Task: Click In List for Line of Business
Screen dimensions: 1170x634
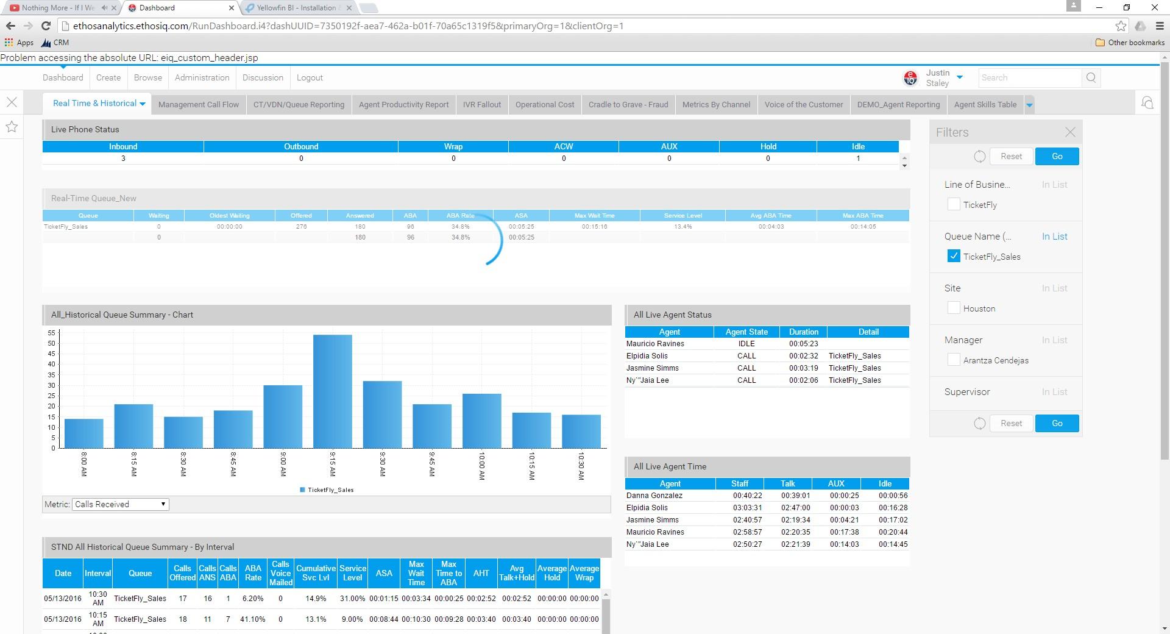Action: click(x=1054, y=185)
